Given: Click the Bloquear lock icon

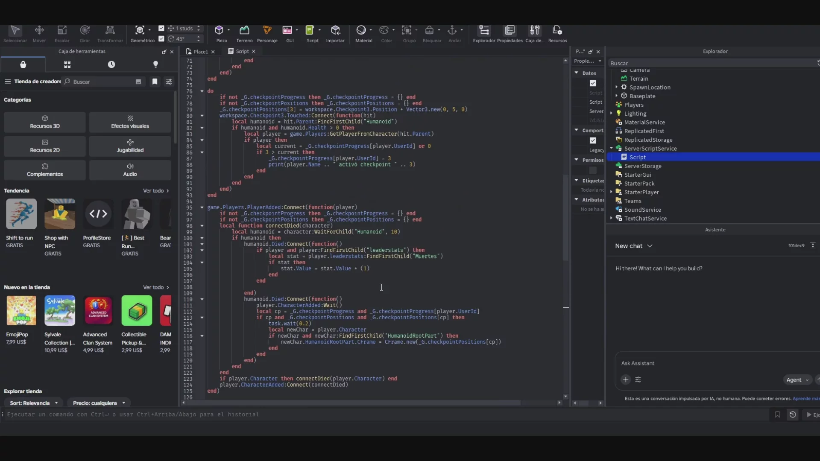Looking at the screenshot, I should (x=429, y=30).
